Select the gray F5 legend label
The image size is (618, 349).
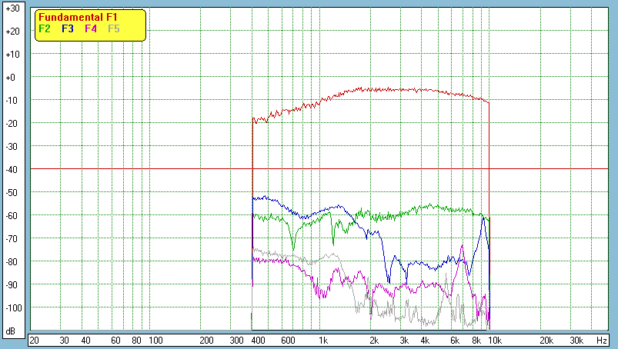(113, 28)
